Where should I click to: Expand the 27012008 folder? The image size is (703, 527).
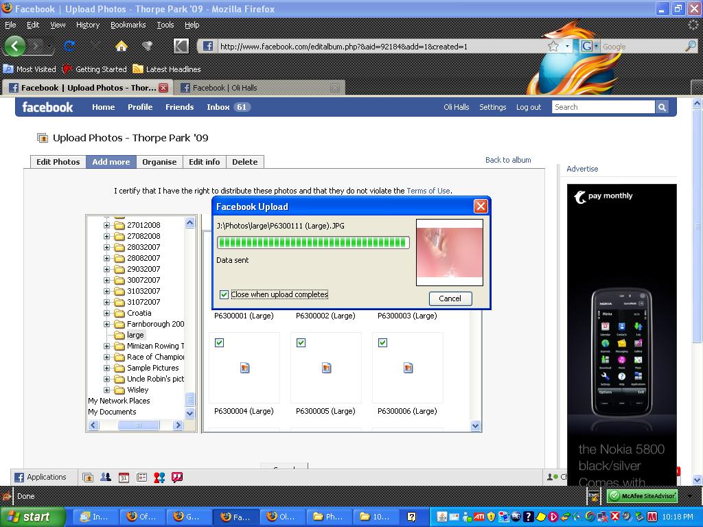106,225
